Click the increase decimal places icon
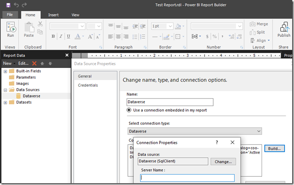 pos(231,36)
